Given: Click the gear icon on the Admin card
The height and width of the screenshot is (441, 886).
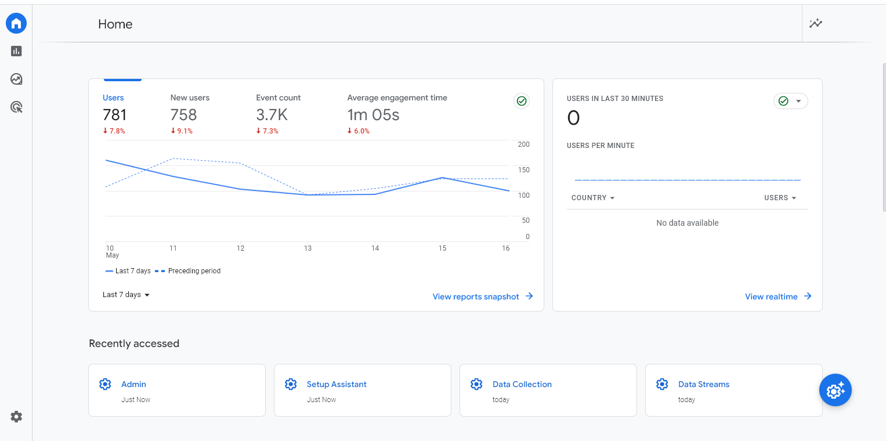Looking at the screenshot, I should click(105, 384).
